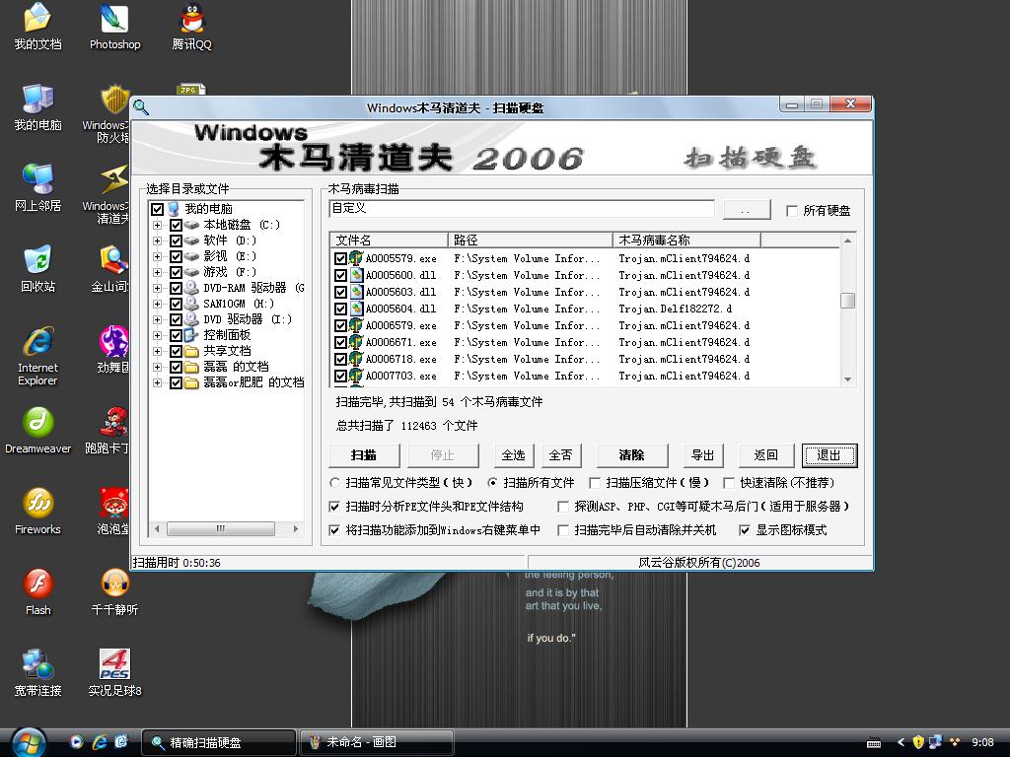
Task: Expand 磊磊 的文档 tree node
Action: coord(157,367)
